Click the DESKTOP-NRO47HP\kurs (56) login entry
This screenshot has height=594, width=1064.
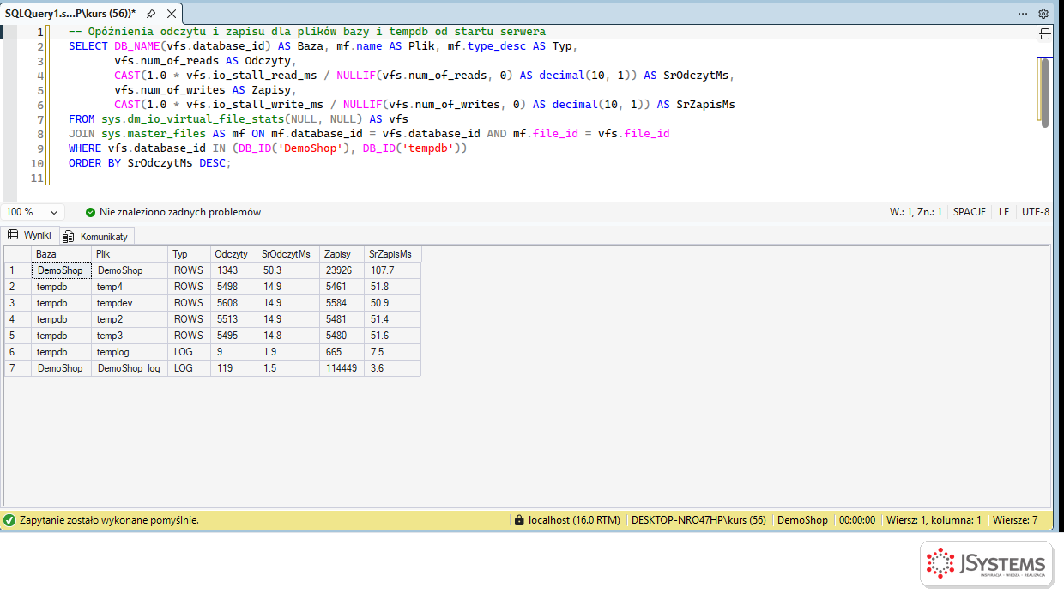pos(698,520)
